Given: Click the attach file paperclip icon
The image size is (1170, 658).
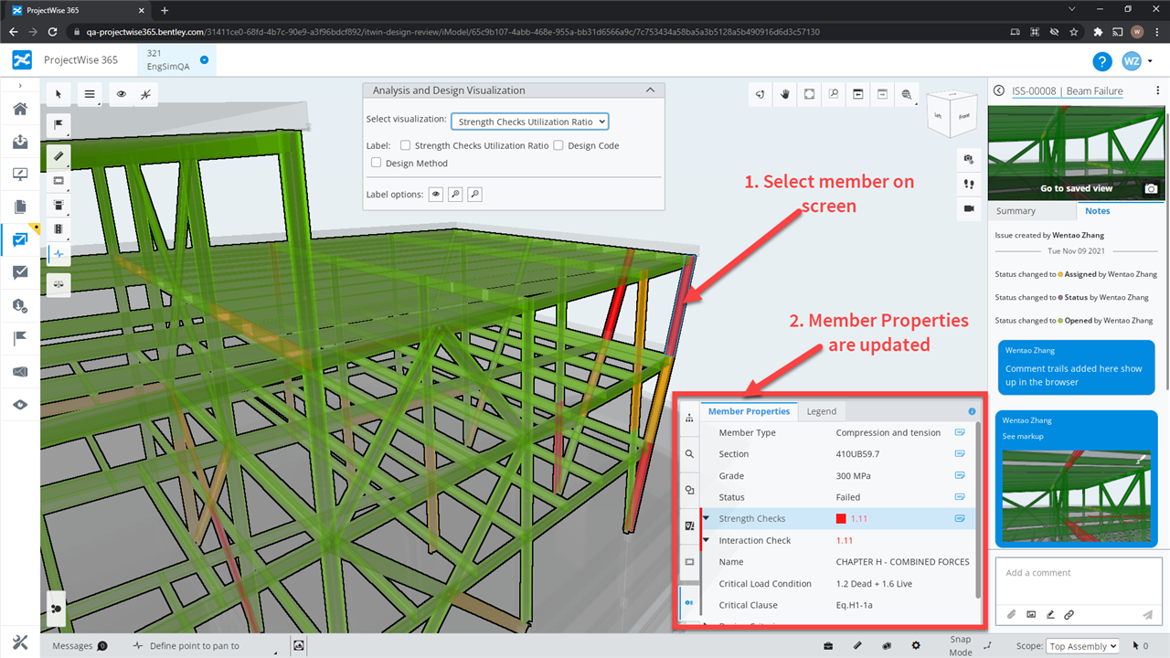Looking at the screenshot, I should pos(1012,615).
